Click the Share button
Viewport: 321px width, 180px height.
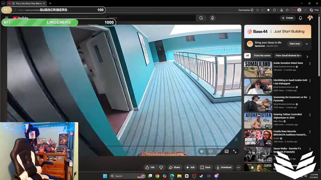point(174,167)
